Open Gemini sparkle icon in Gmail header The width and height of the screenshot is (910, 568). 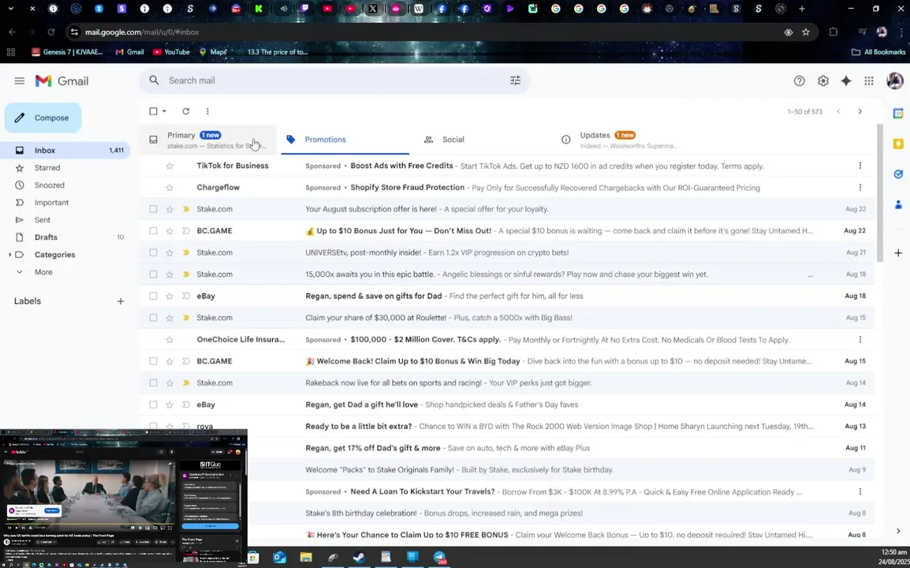tap(846, 81)
